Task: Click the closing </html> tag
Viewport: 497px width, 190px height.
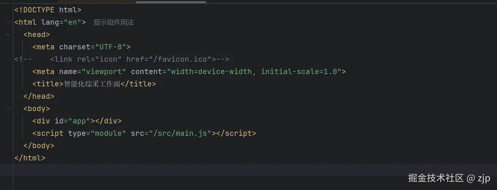Action: pyautogui.click(x=30, y=158)
